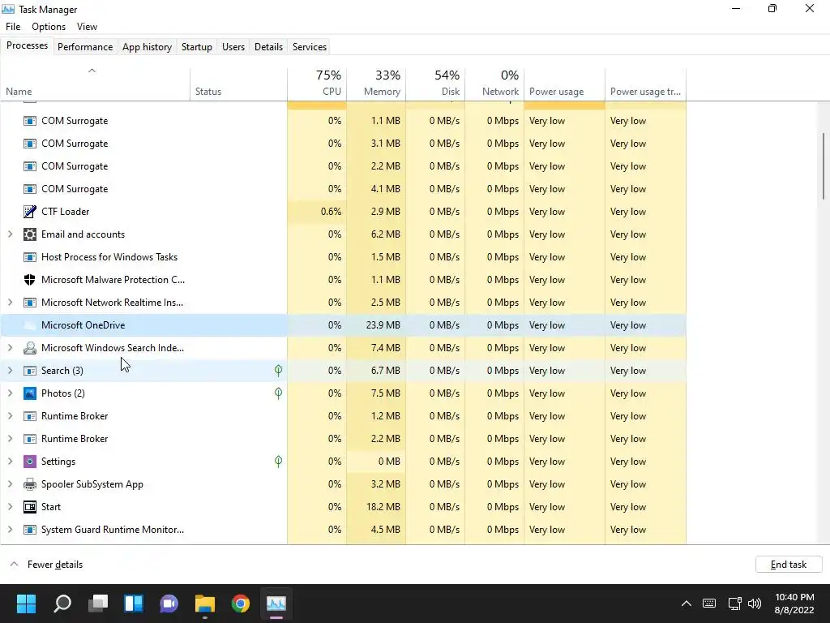Image resolution: width=830 pixels, height=623 pixels.
Task: Switch to the Performance tab
Action: pyautogui.click(x=85, y=46)
